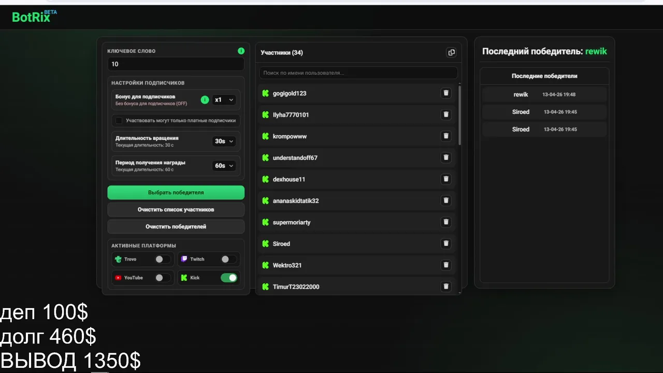663x373 pixels.
Task: Delete participant krompowww with trash icon
Action: [445, 136]
